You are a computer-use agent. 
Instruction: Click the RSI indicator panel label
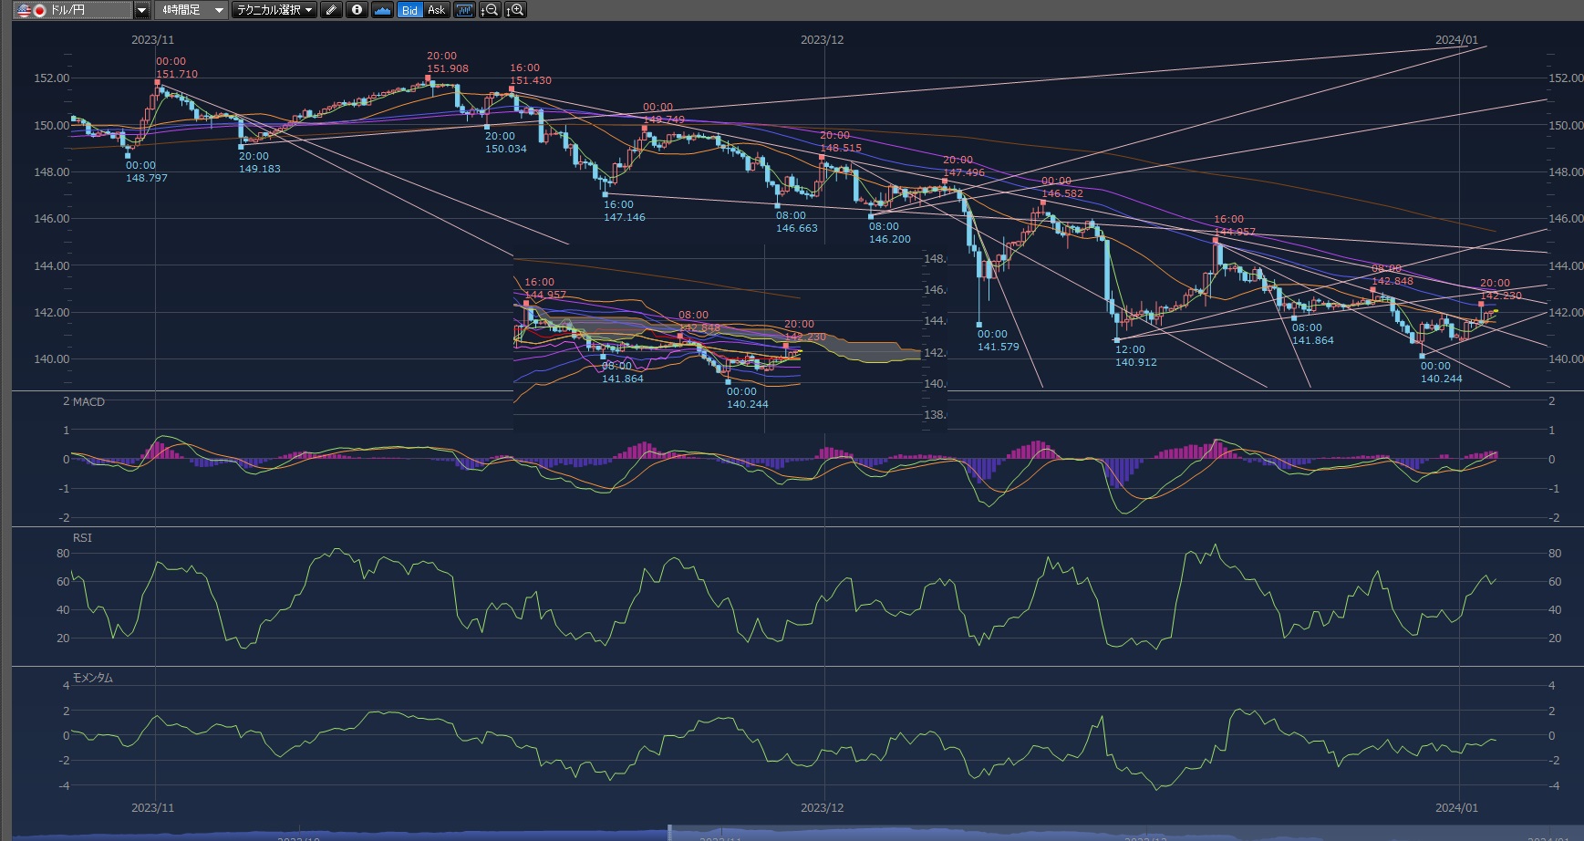(82, 537)
